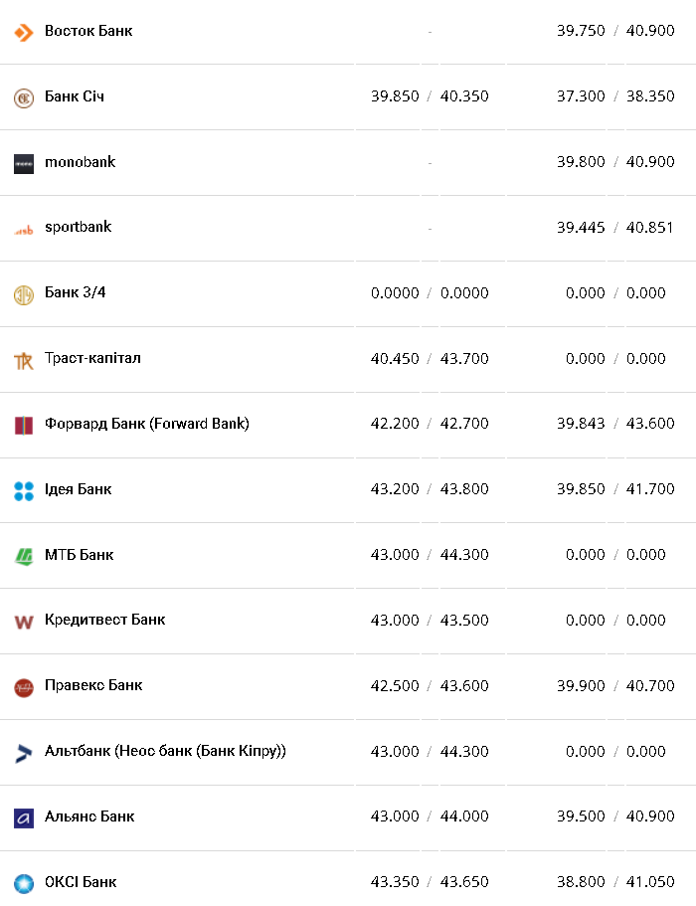This screenshot has height=906, width=696.
Task: Click the sportbank logo icon
Action: point(24,229)
